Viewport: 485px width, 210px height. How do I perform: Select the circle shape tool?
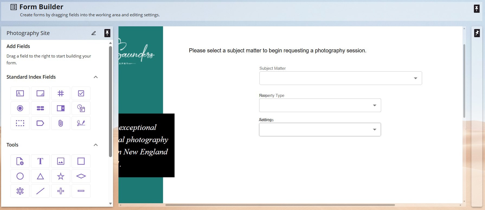[x=20, y=176]
